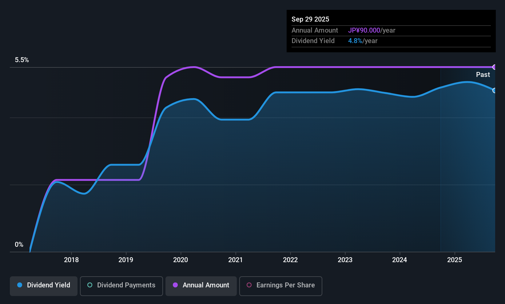Click the Past region label
505x304 pixels.
483,74
